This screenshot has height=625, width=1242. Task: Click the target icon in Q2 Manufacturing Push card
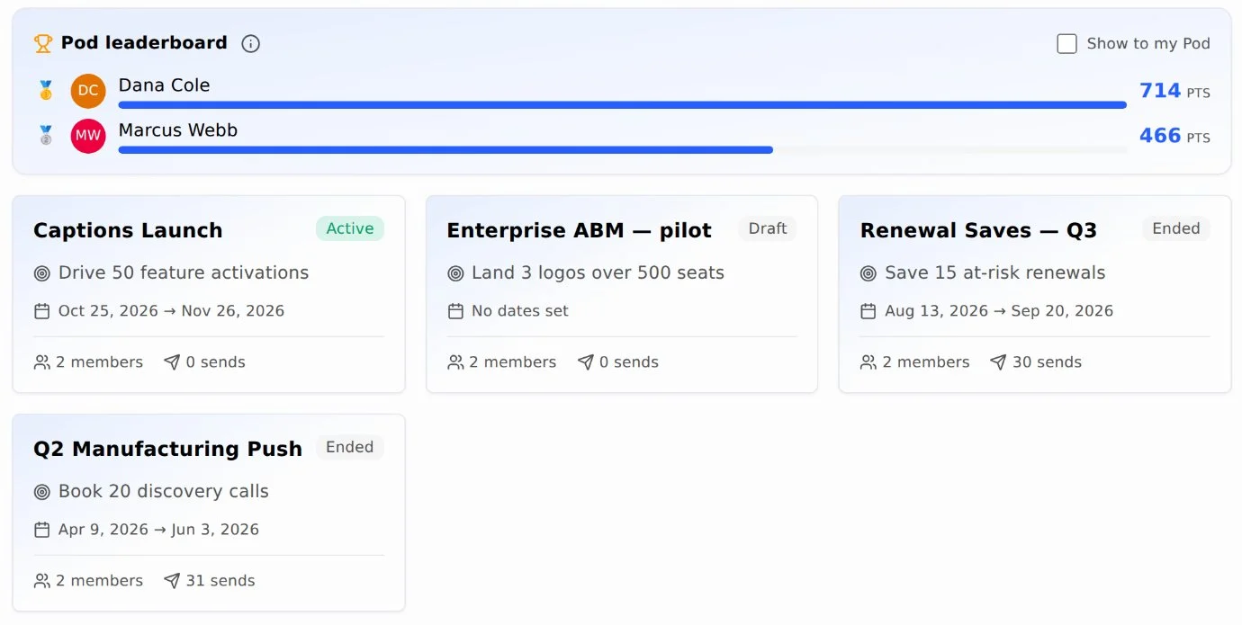(41, 492)
